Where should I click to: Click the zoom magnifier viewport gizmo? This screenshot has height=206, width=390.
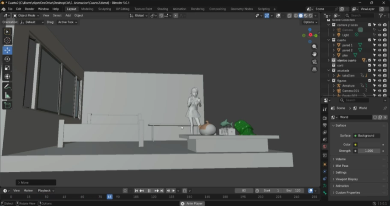315,47
